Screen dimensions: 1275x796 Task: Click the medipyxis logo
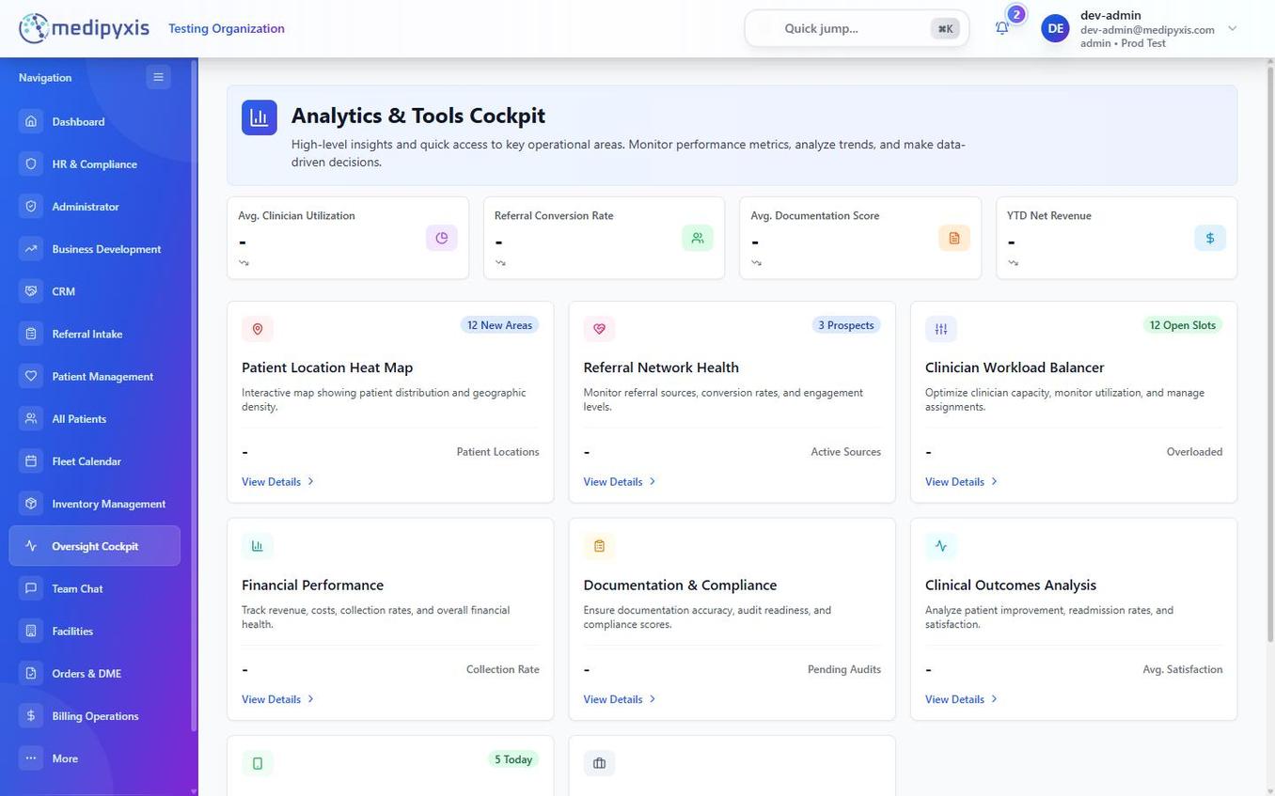tap(84, 28)
